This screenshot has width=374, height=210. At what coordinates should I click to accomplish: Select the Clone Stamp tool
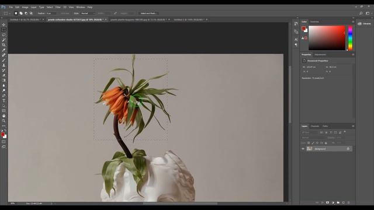point(4,65)
